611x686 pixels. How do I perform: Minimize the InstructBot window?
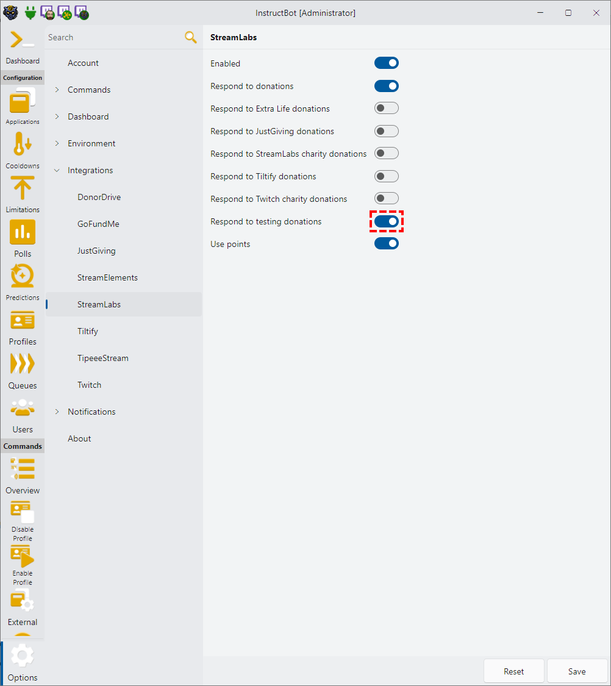click(x=540, y=13)
